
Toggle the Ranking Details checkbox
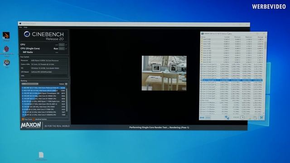[x=66, y=84]
